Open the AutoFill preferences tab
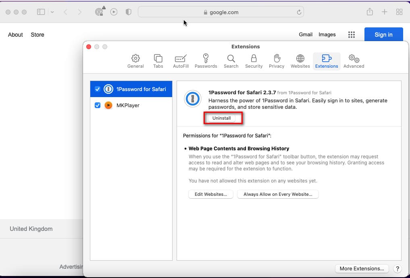Screen dimensions: 410x278 [x=181, y=61]
